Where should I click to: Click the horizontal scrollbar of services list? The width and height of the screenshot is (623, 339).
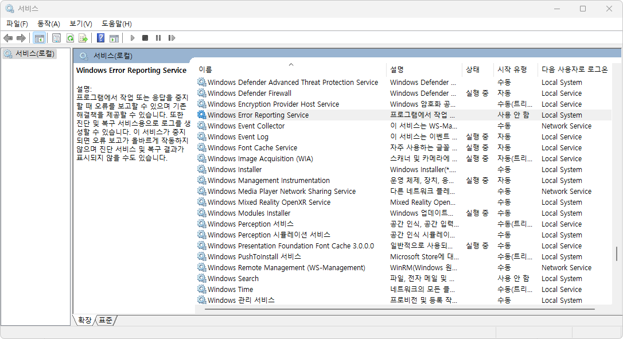[x=400, y=309]
